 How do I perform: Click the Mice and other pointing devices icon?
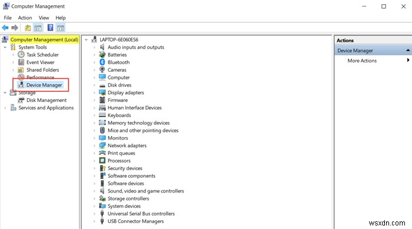(x=102, y=130)
